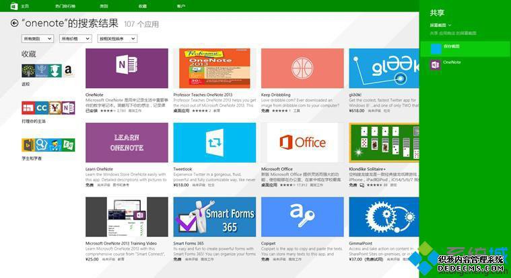Click the "Tweetlook" title text

tap(183, 169)
